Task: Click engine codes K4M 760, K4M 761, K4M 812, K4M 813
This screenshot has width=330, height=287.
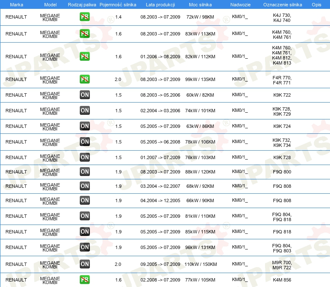Action: coord(282,55)
